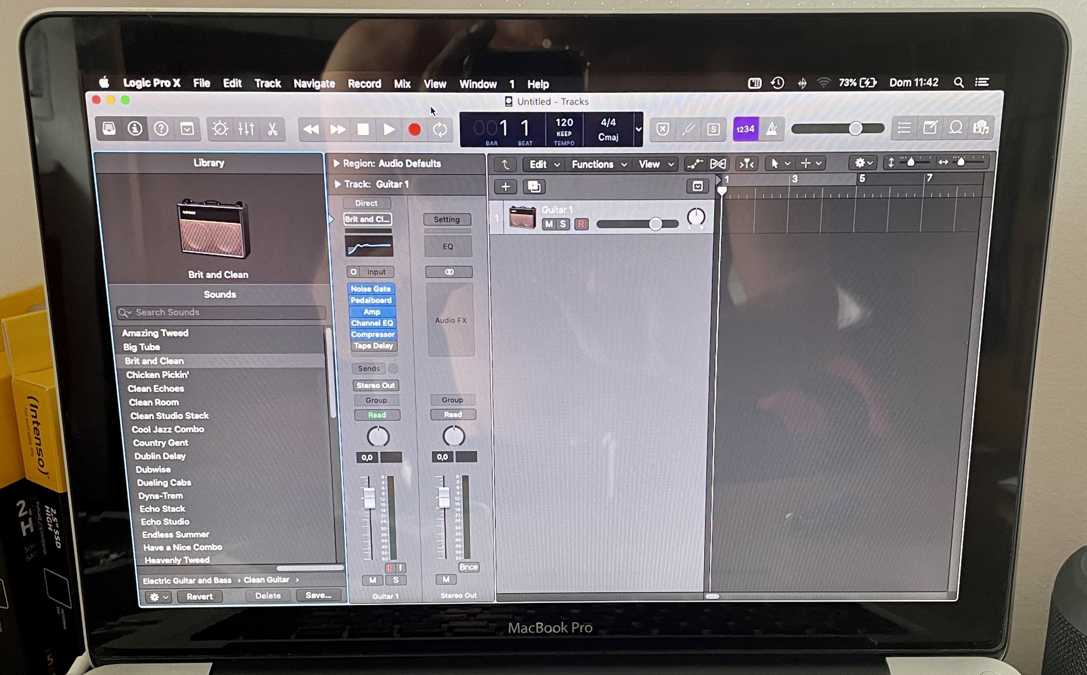The image size is (1087, 675).
Task: Select the Chicken Pickin' sound
Action: point(158,375)
